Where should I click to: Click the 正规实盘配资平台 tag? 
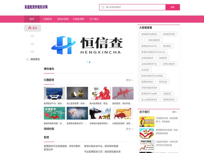(149, 64)
